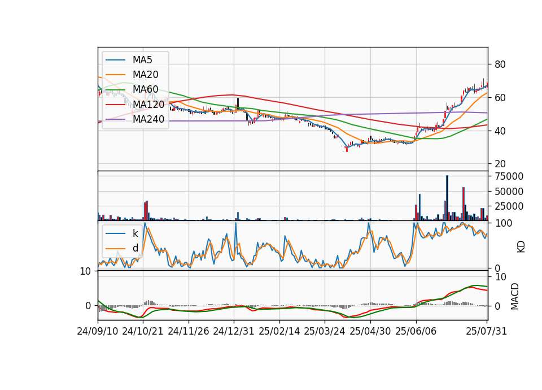Click the MA60 legend label
The height and width of the screenshot is (390, 542).
pyautogui.click(x=145, y=89)
